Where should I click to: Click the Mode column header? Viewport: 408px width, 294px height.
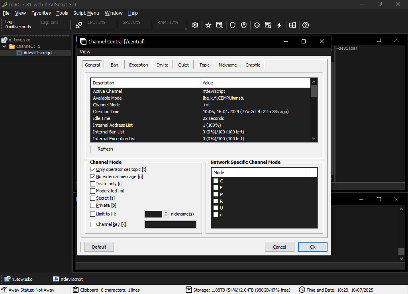[261, 172]
